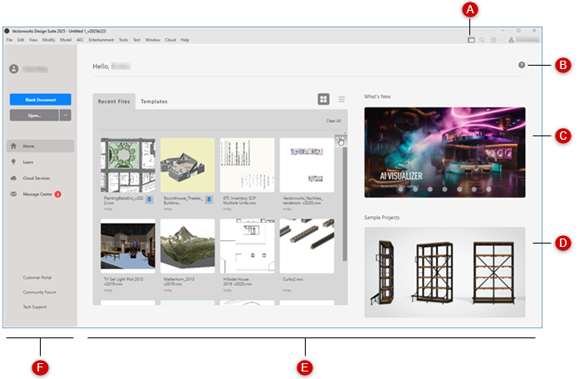Click the profile avatar in the sidebar
This screenshot has width=579, height=379.
point(13,69)
